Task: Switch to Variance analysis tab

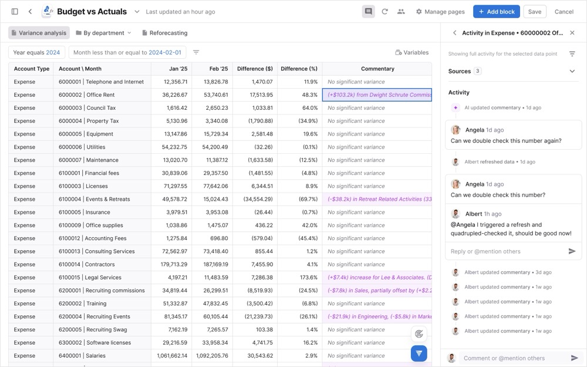Action: (39, 33)
